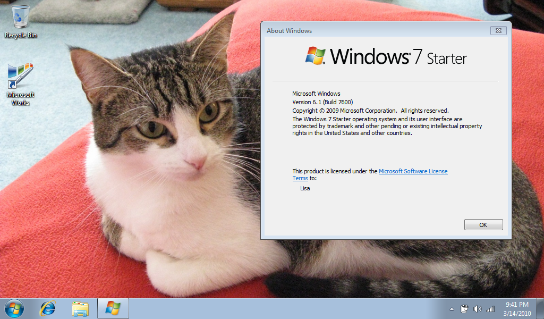Click the power plug tray icon

[464, 308]
